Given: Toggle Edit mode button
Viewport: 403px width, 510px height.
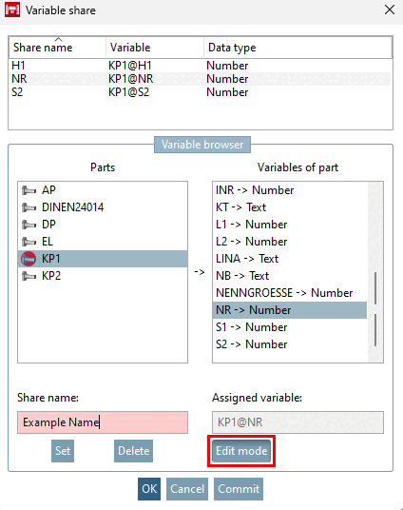Looking at the screenshot, I should 241,451.
